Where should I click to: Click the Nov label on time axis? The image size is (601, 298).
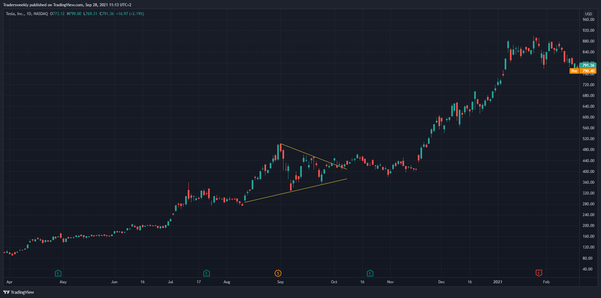[x=390, y=282]
